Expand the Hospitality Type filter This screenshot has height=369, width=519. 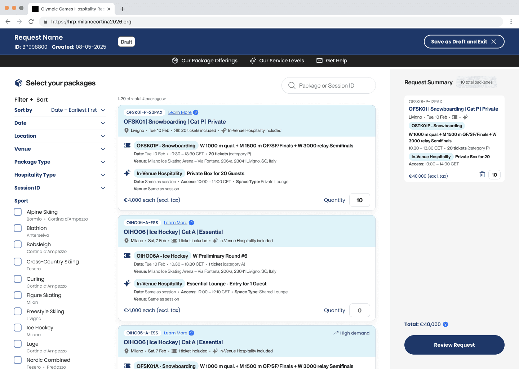[60, 175]
